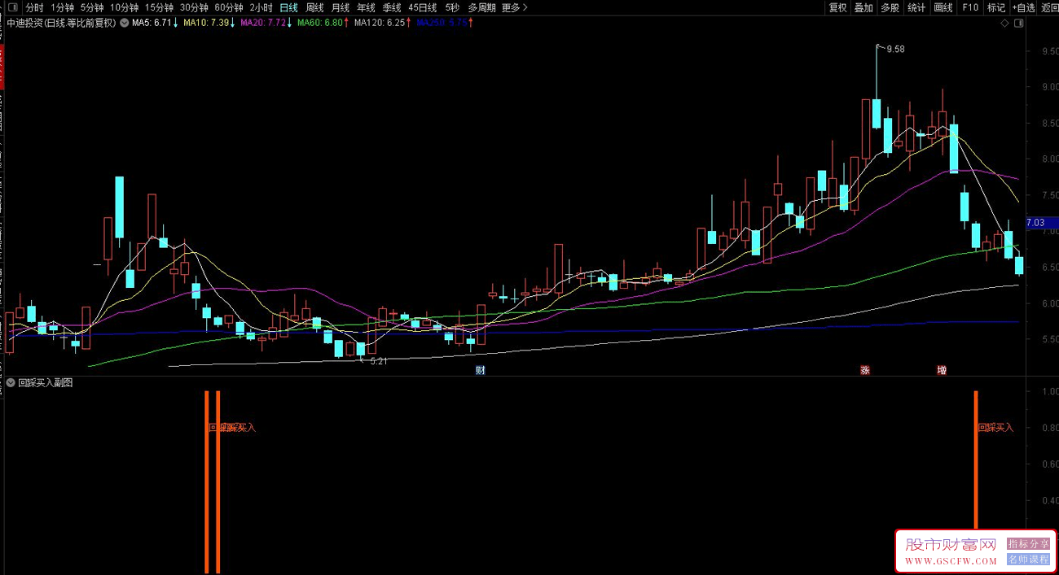The height and width of the screenshot is (575, 1059).
Task: Toggle the right sidebar panel icon
Action: click(x=1019, y=23)
